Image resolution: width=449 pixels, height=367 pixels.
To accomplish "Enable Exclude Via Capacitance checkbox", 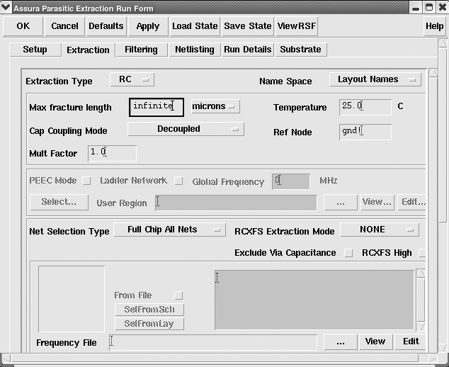I will (x=348, y=253).
